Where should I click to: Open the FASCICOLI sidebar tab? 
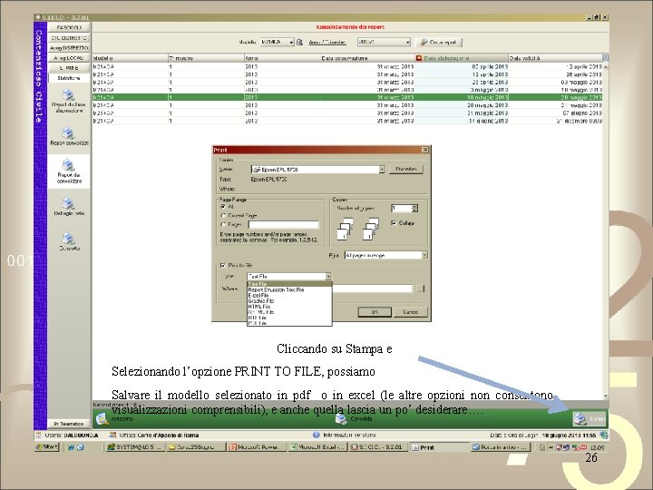[x=69, y=27]
